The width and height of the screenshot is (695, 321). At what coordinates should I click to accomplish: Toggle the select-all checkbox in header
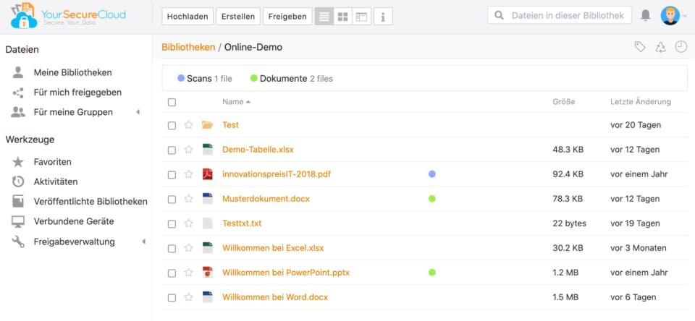coord(172,102)
